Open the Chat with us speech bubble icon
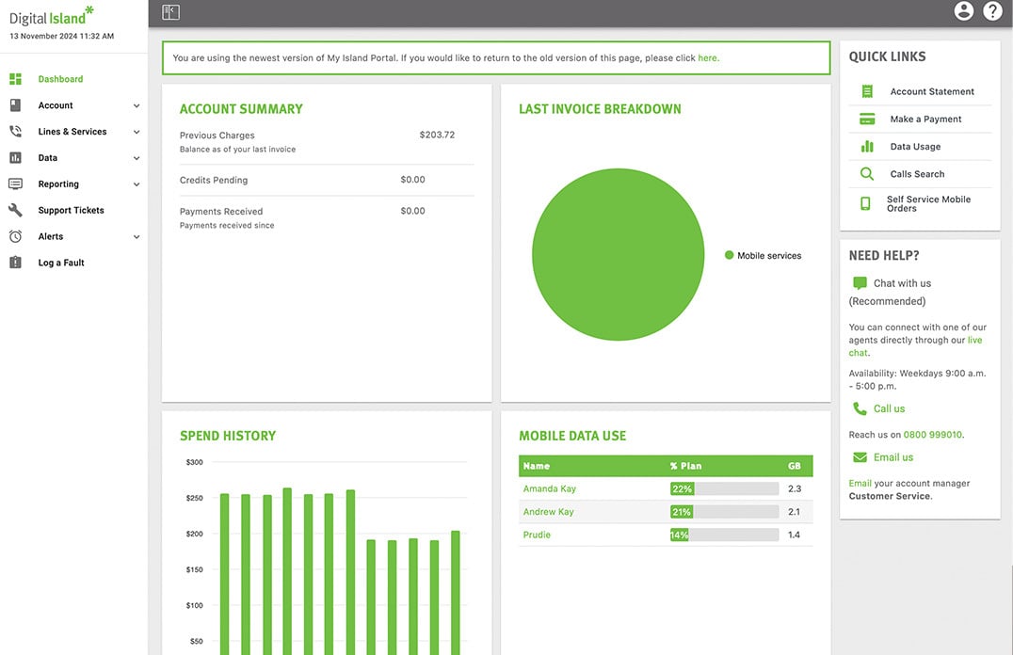This screenshot has width=1013, height=655. click(x=860, y=283)
